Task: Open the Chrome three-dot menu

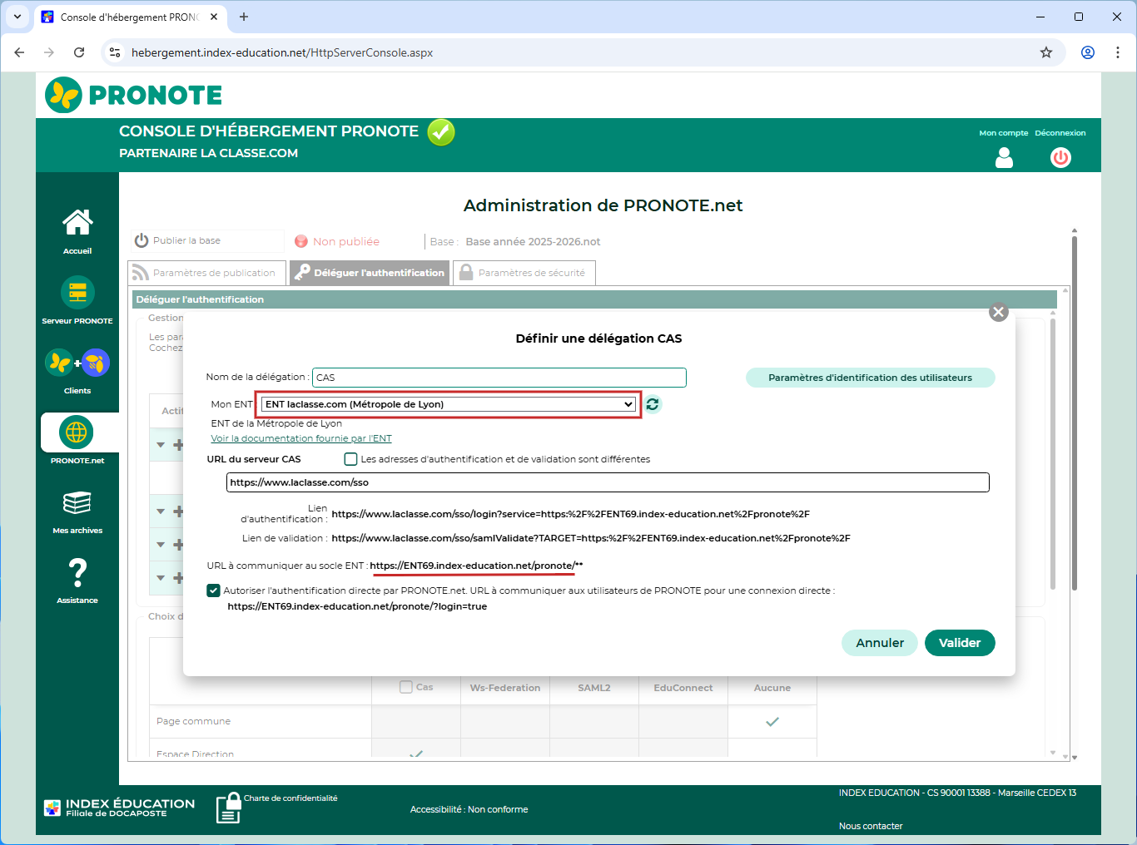Action: (1118, 52)
